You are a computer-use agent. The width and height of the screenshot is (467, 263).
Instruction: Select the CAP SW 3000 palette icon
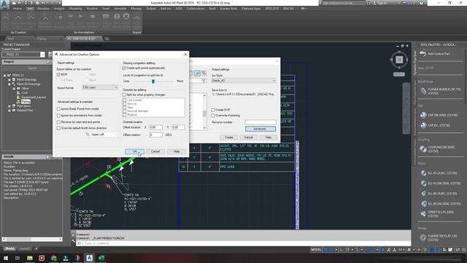423,115
